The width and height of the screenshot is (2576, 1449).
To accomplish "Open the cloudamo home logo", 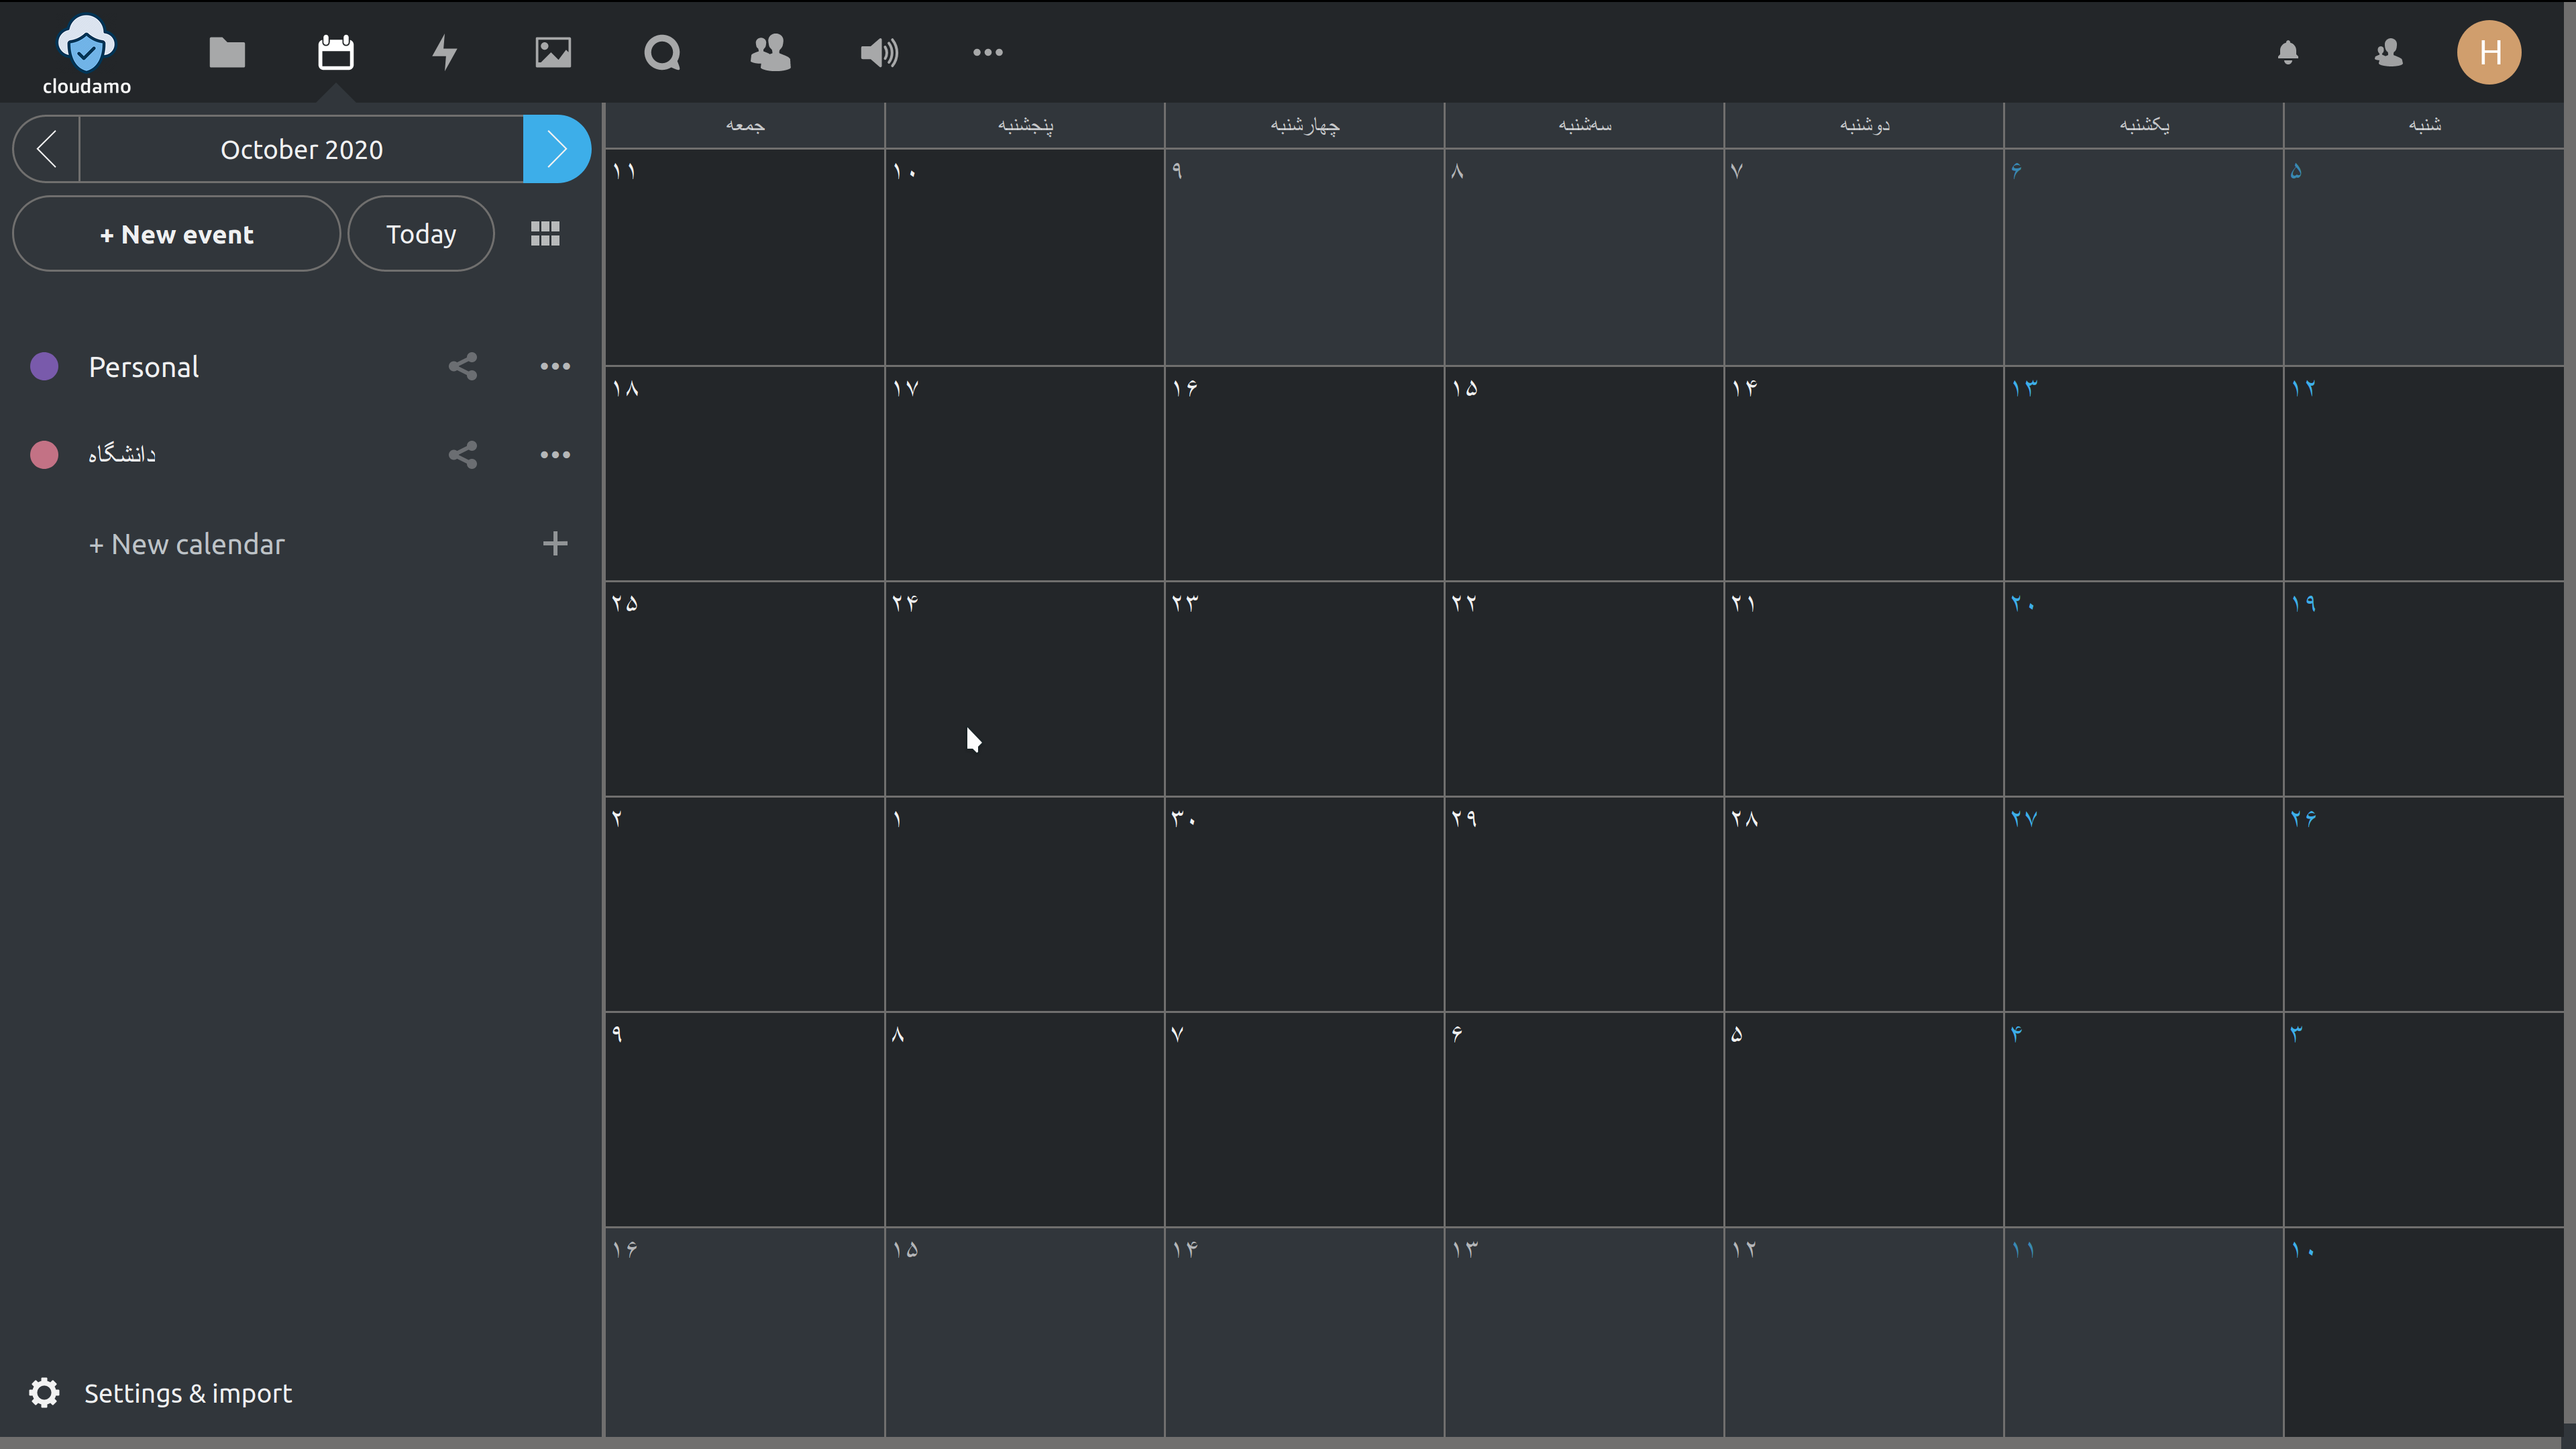I will point(86,54).
